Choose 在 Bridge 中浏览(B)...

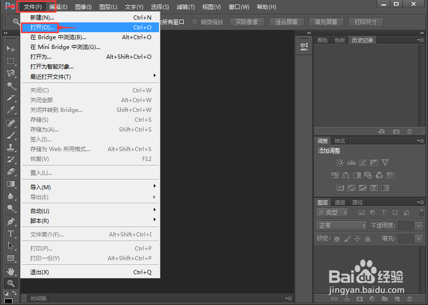click(x=90, y=37)
